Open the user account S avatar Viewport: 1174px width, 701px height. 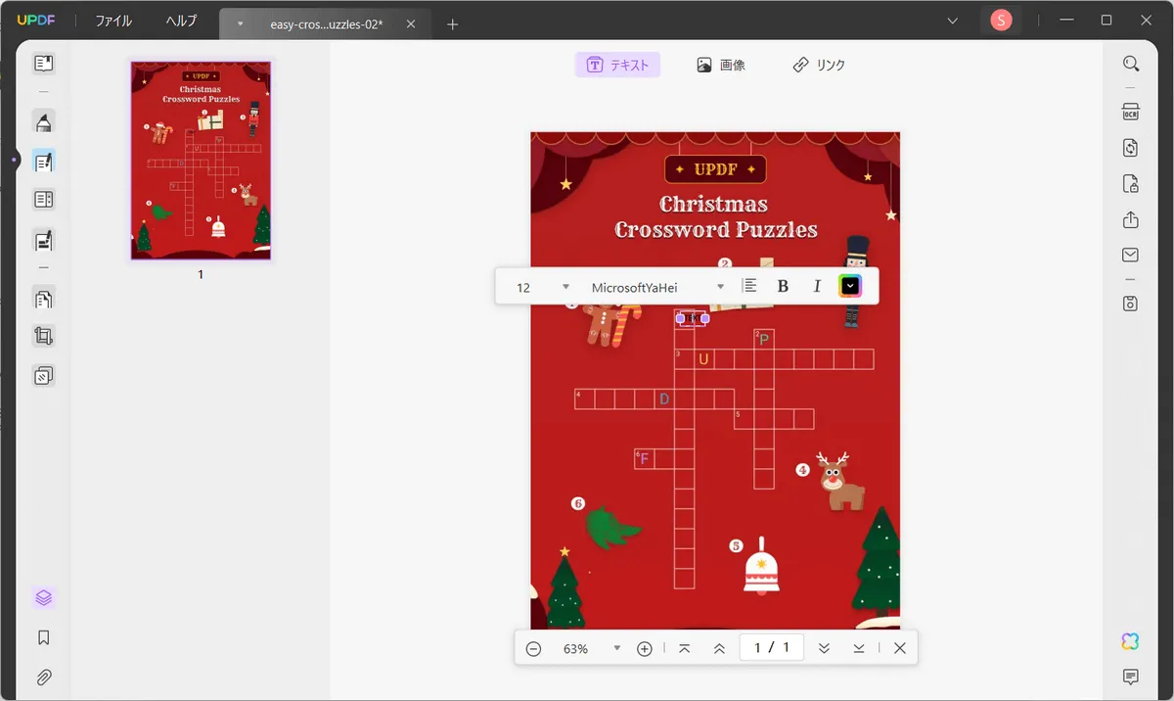point(1001,21)
